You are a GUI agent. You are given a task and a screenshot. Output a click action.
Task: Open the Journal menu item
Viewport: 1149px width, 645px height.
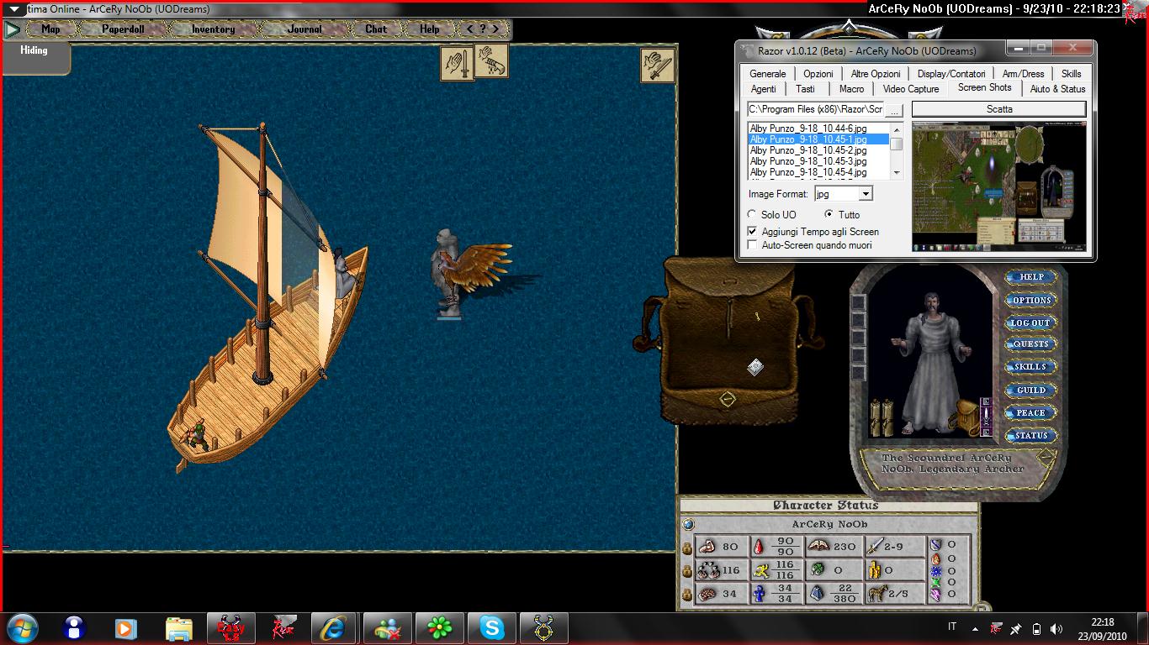point(304,29)
